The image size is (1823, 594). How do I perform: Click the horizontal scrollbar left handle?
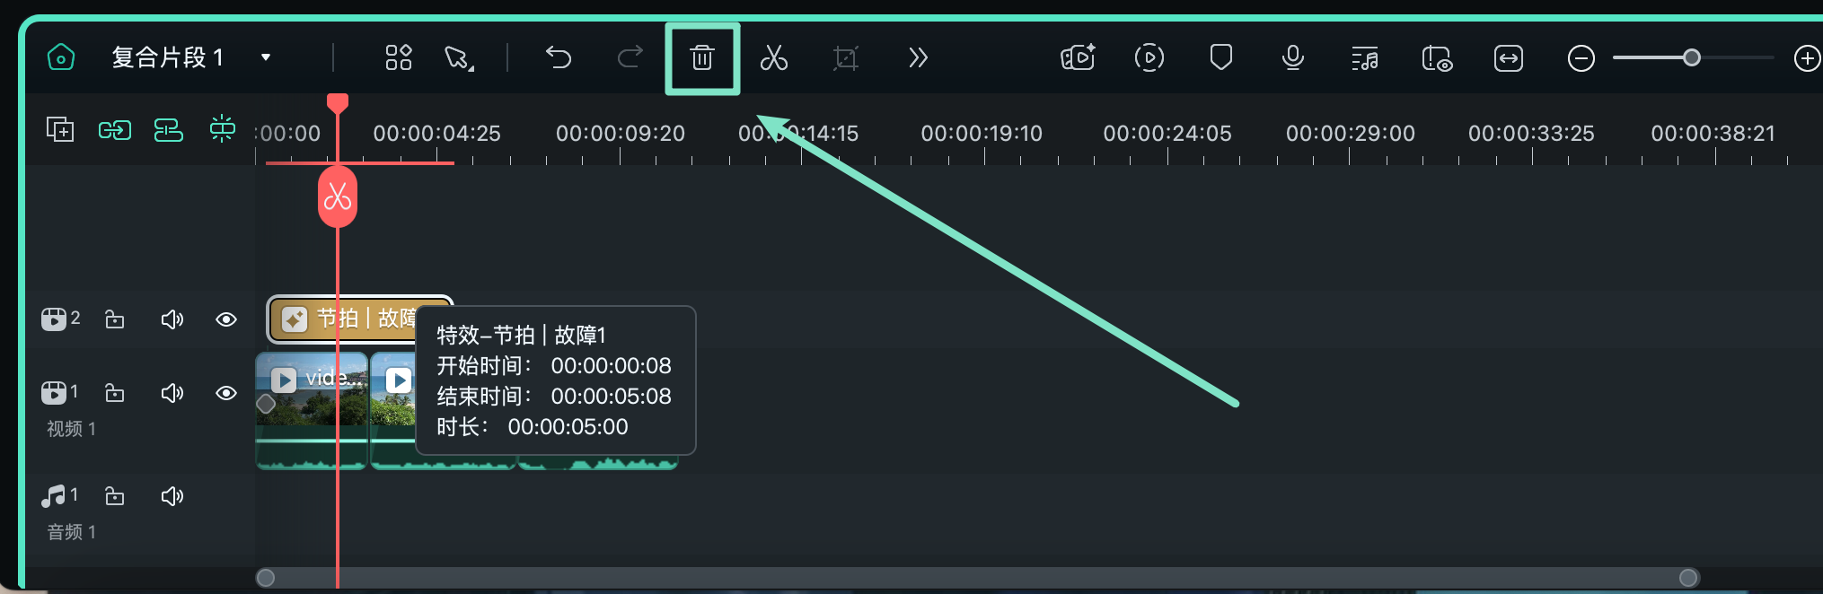pos(266,578)
